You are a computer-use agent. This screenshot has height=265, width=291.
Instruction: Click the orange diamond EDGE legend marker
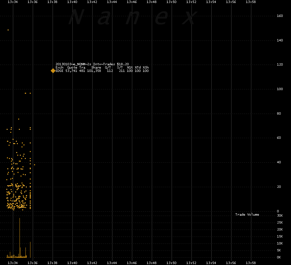[x=53, y=71]
